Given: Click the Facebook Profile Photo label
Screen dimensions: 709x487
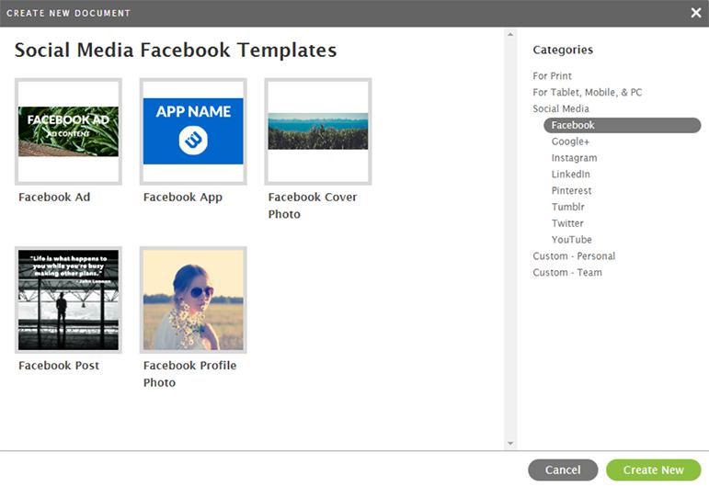Looking at the screenshot, I should point(190,374).
